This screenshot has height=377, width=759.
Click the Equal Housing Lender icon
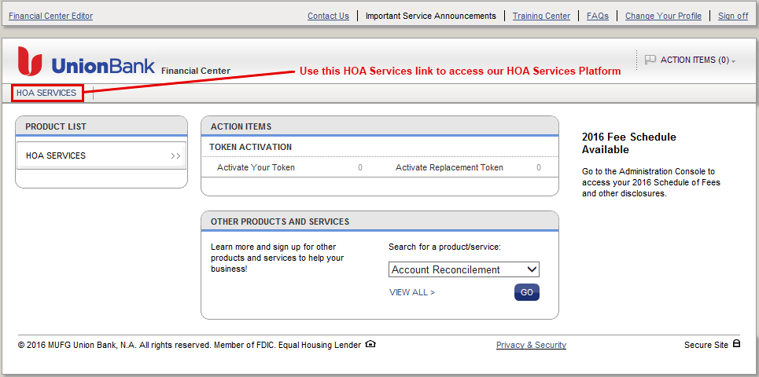point(370,344)
